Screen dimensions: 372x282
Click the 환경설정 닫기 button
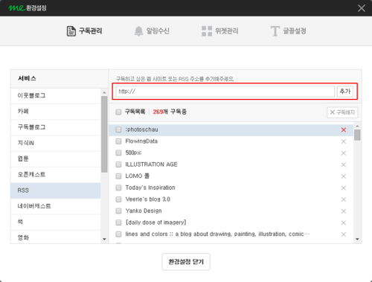186,262
